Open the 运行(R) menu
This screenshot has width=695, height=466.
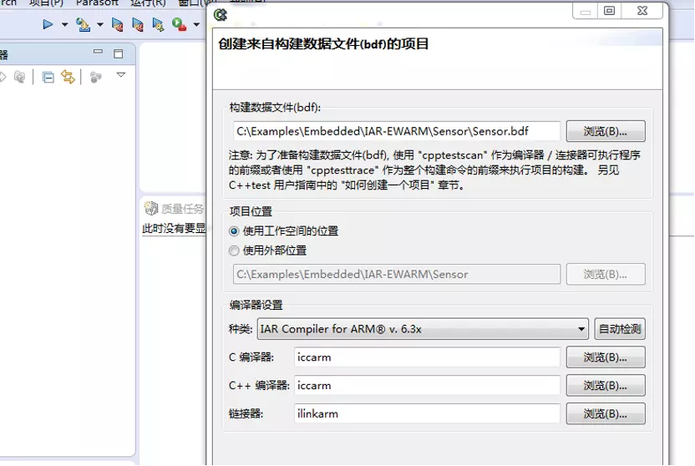pyautogui.click(x=148, y=3)
